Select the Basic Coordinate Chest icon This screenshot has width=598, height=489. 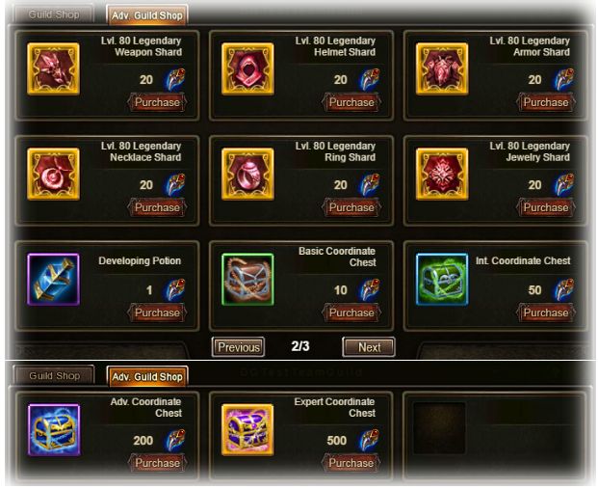[x=247, y=280]
